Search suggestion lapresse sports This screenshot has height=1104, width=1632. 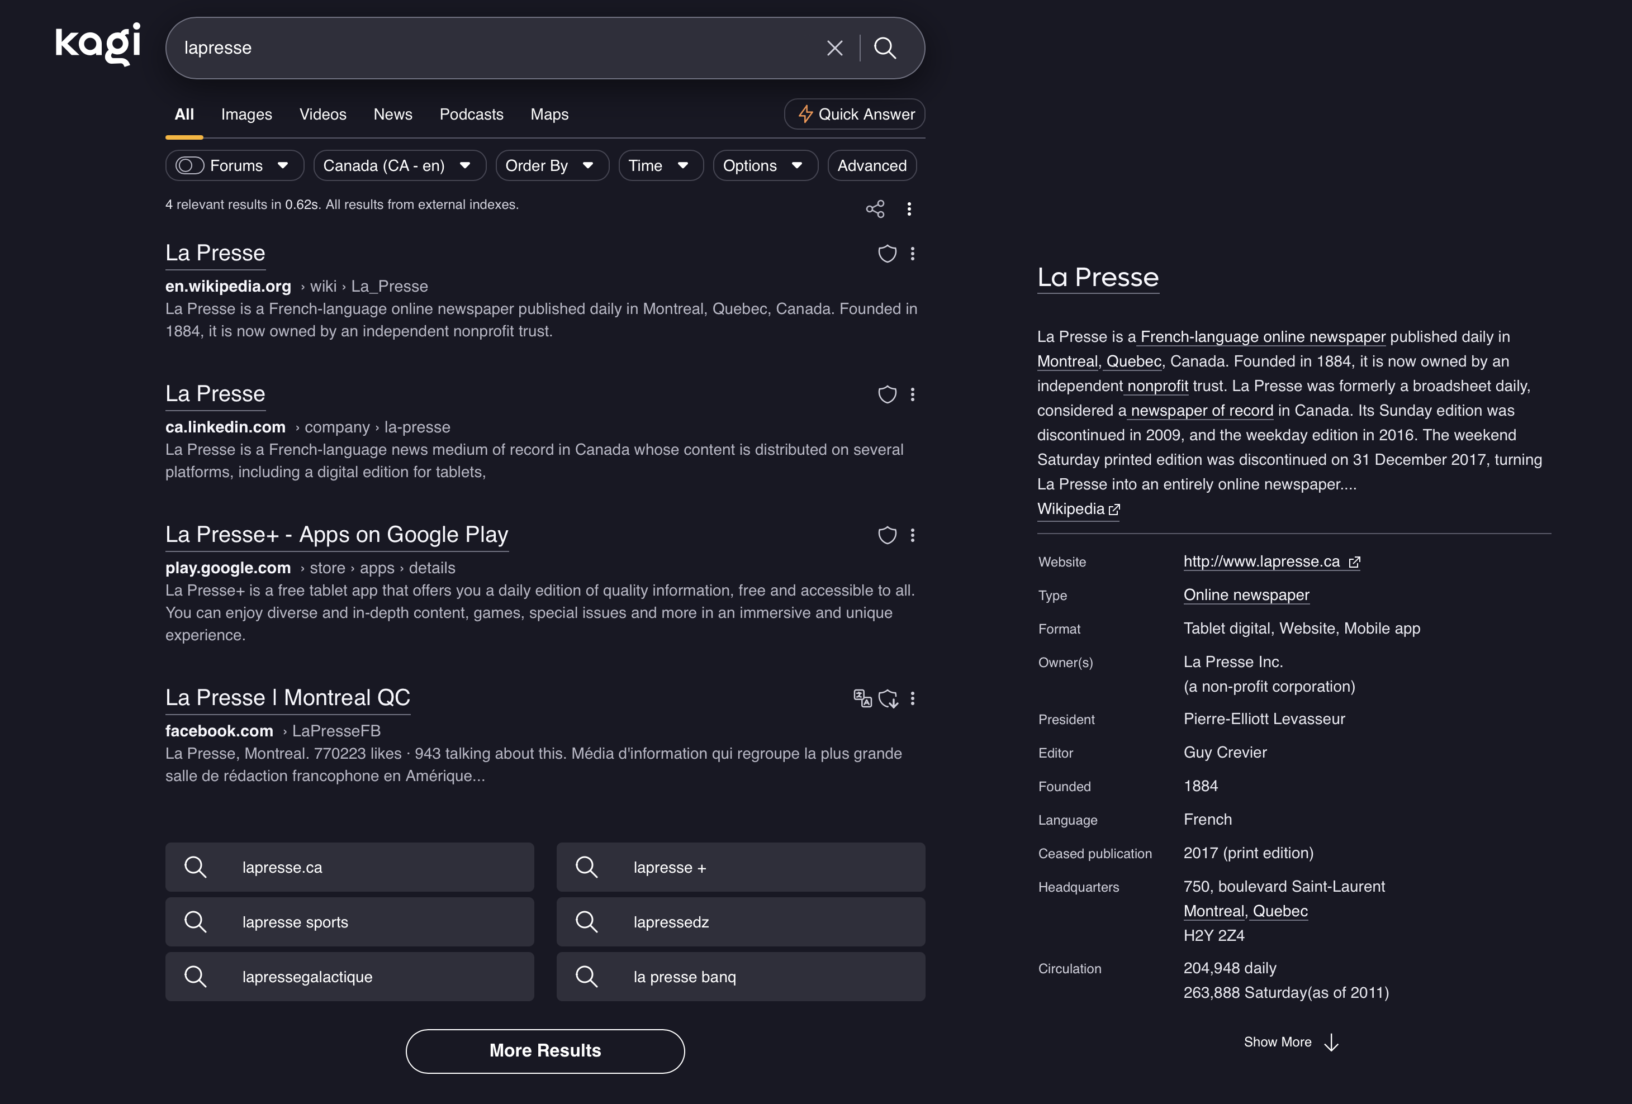pos(350,922)
